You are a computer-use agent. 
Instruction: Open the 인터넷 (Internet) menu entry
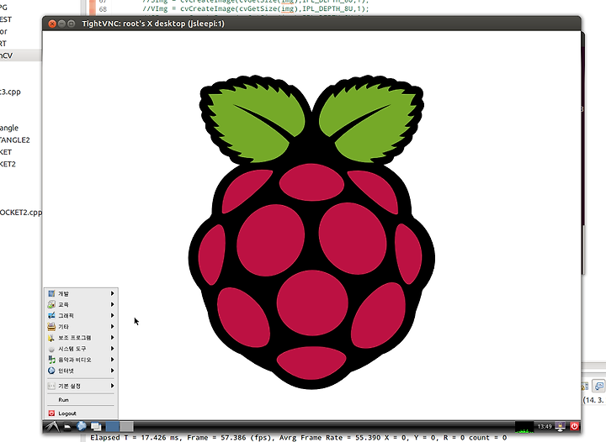coord(81,371)
